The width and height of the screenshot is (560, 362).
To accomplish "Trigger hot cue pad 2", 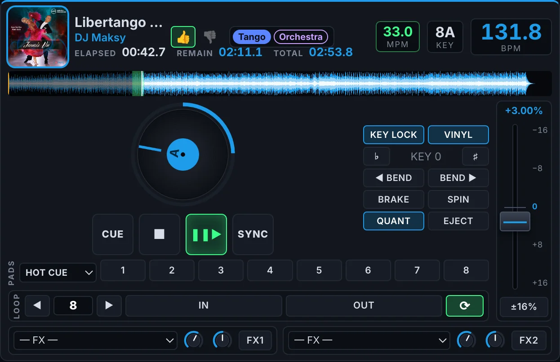I will 172,270.
